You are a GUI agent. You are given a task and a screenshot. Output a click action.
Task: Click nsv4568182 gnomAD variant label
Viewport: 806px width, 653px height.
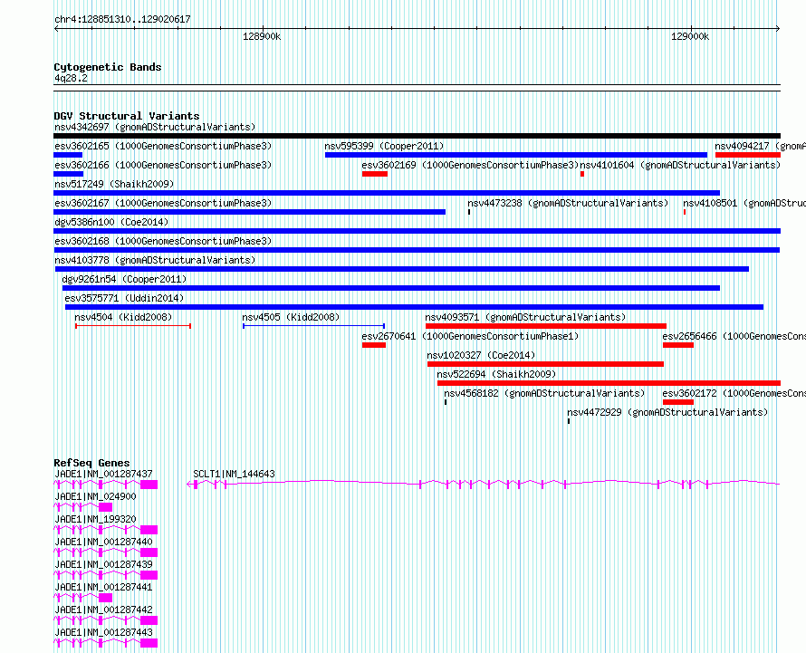click(544, 393)
